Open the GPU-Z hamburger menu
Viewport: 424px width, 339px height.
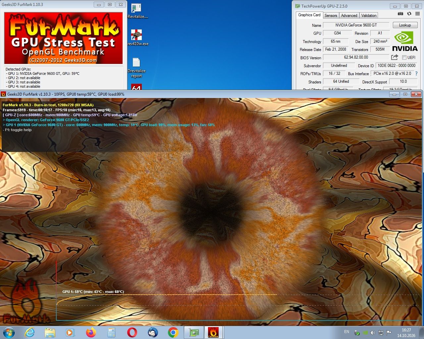417,14
